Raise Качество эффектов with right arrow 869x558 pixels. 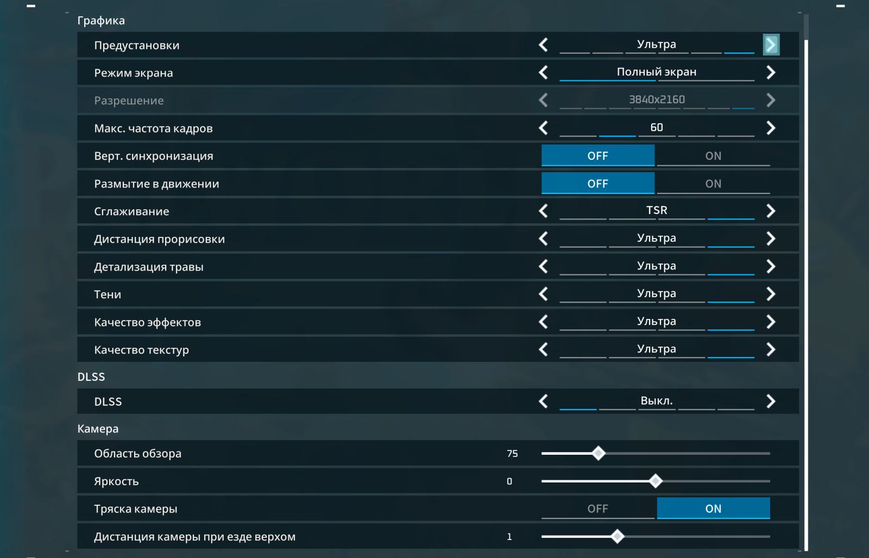(x=771, y=322)
